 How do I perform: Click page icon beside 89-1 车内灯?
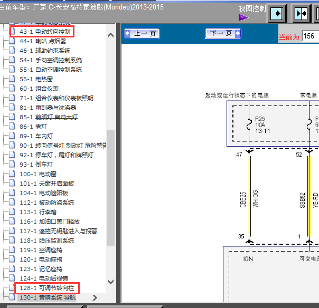tap(12, 136)
